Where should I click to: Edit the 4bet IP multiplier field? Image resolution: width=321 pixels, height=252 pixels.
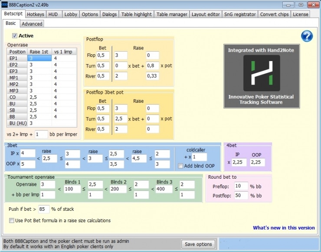point(239,162)
